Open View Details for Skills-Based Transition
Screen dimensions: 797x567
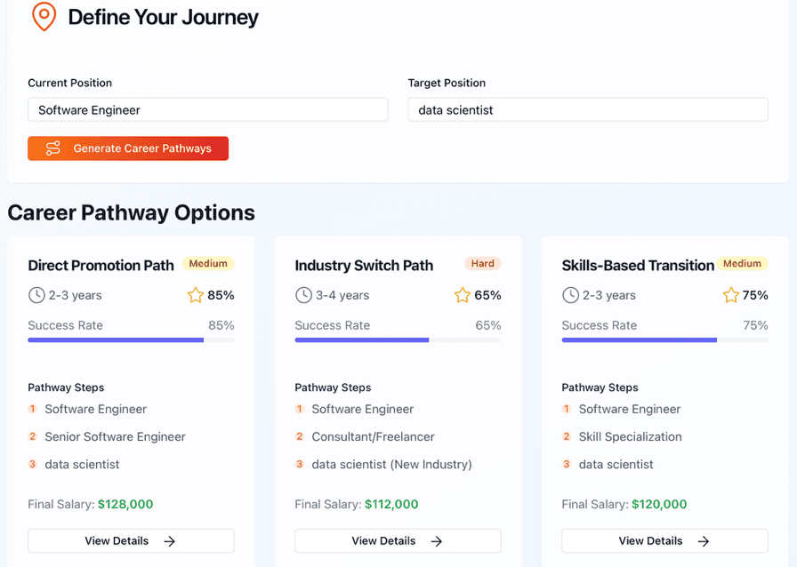tap(664, 540)
